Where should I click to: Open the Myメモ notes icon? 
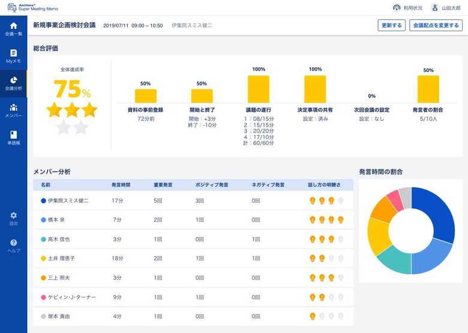point(13,53)
